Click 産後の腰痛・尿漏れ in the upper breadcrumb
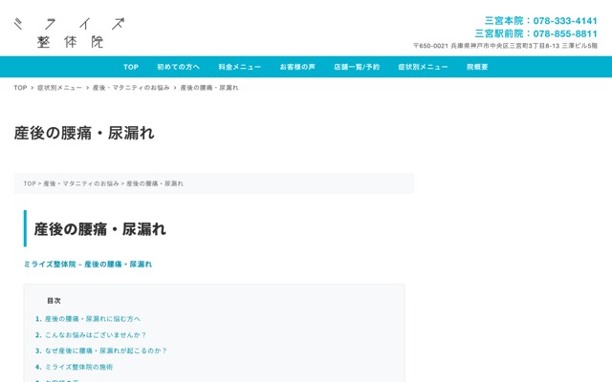Viewport: 612px width, 382px height. tap(209, 88)
